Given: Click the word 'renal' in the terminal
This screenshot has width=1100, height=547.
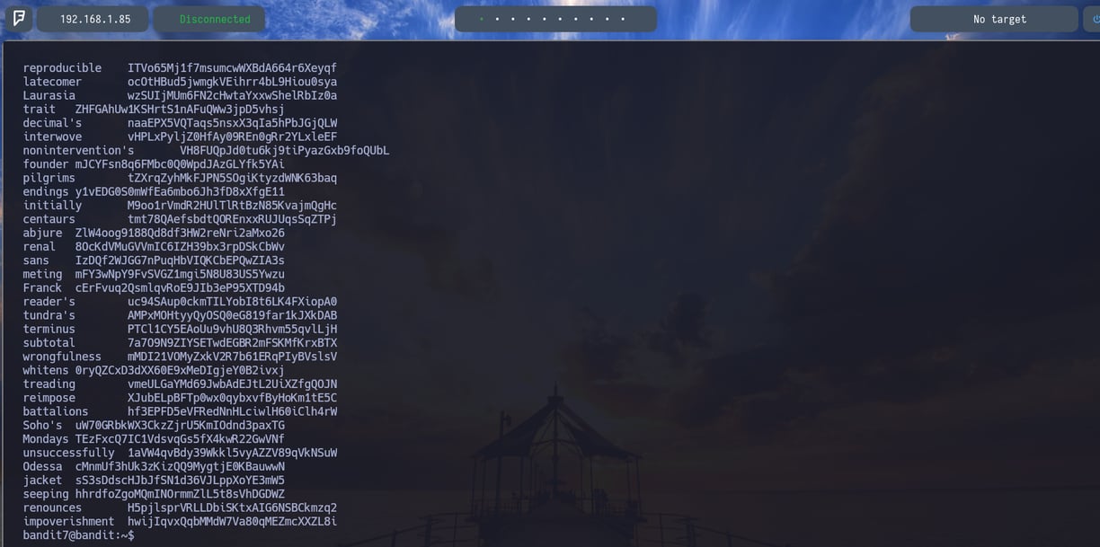Looking at the screenshot, I should [40, 247].
